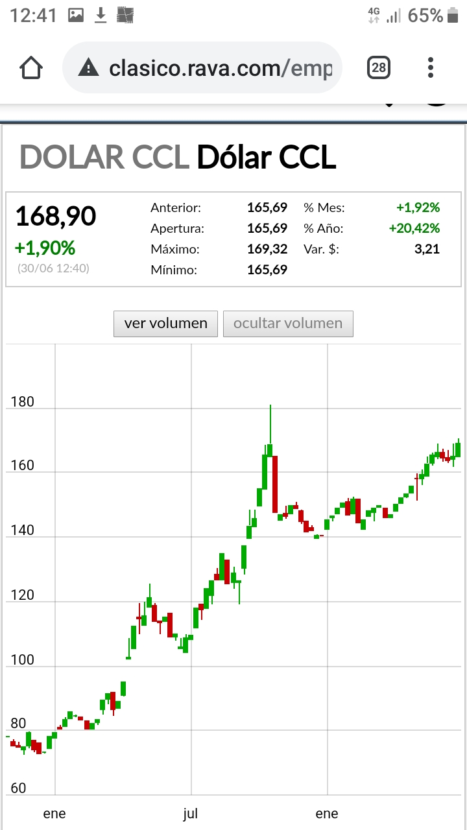Tap the "Apertura:" label
Image resolution: width=467 pixels, height=830 pixels.
point(177,229)
